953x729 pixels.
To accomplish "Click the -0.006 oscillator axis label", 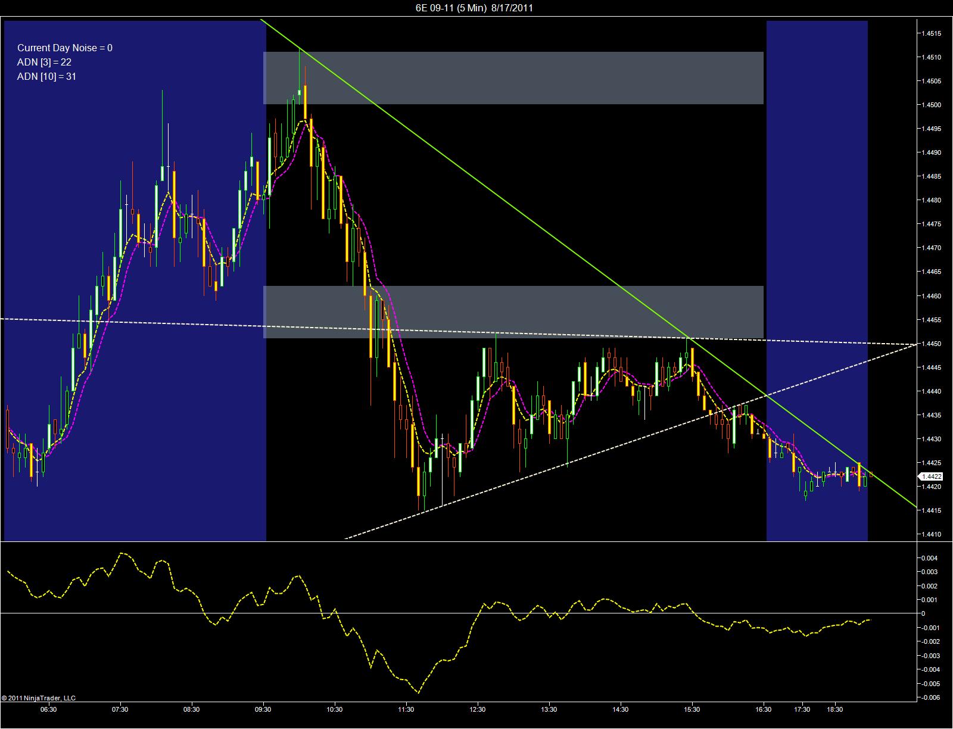I will [x=930, y=697].
